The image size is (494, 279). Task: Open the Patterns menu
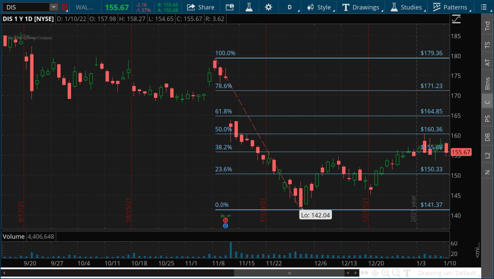451,7
